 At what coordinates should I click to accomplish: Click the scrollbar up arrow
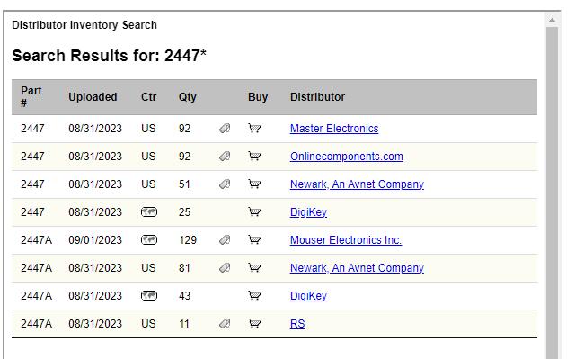(x=552, y=20)
